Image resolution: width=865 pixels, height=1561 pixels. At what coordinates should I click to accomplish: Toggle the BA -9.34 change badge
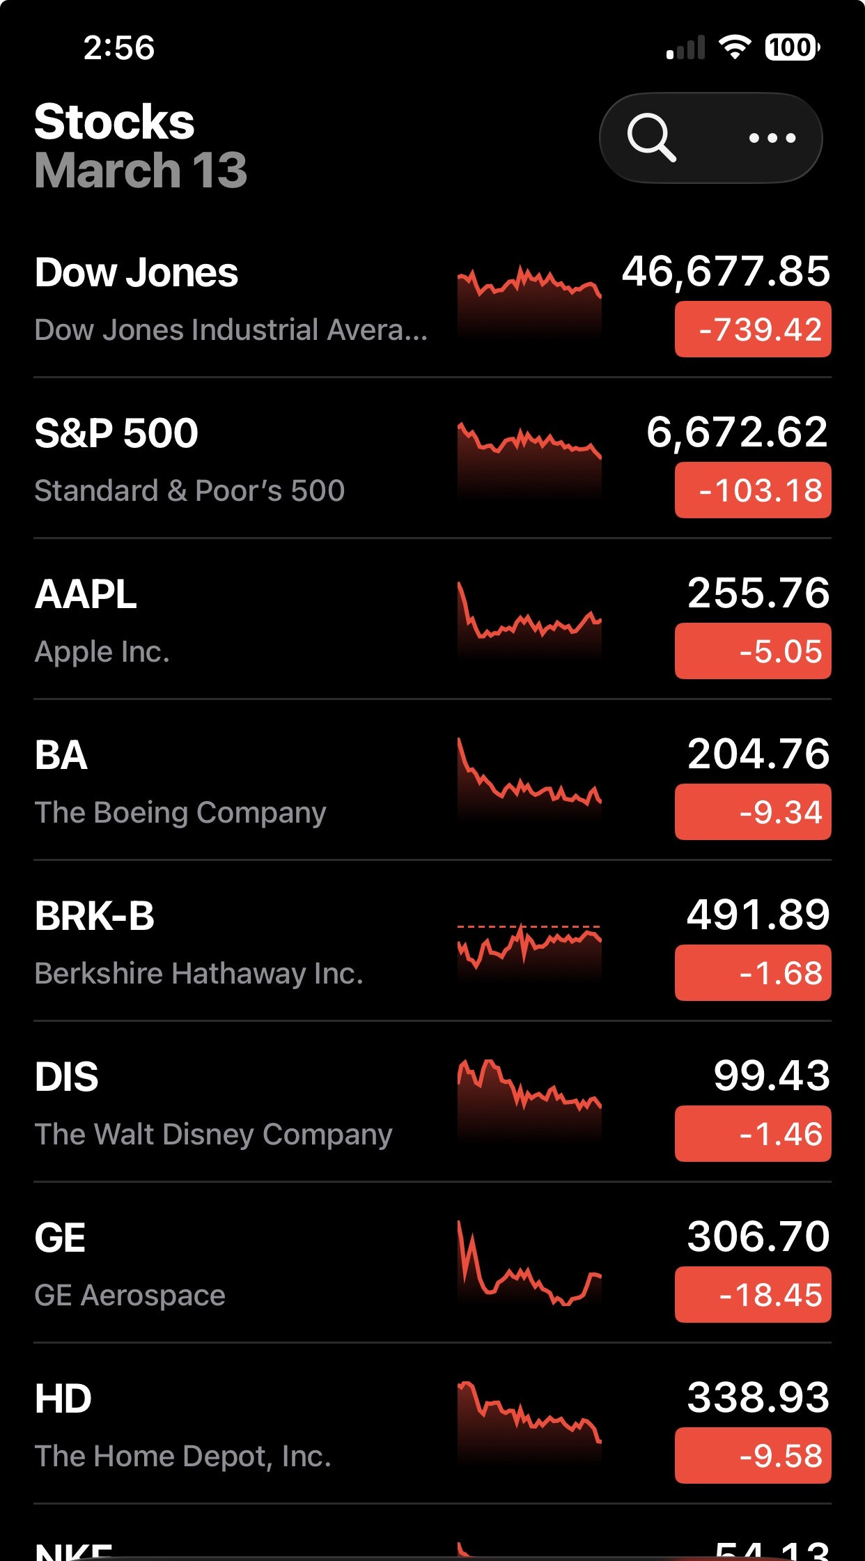coord(752,812)
